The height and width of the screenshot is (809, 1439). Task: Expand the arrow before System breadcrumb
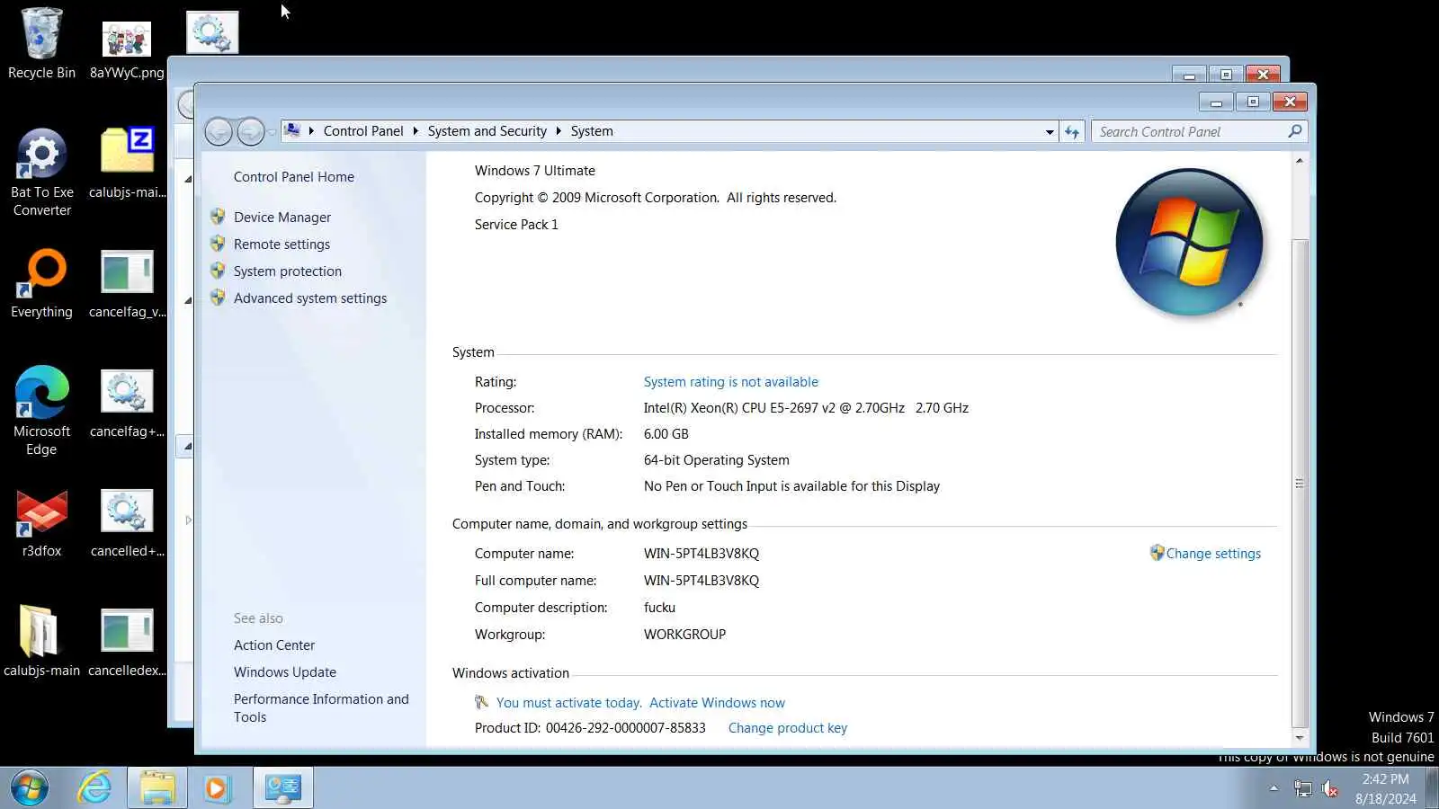pyautogui.click(x=559, y=131)
